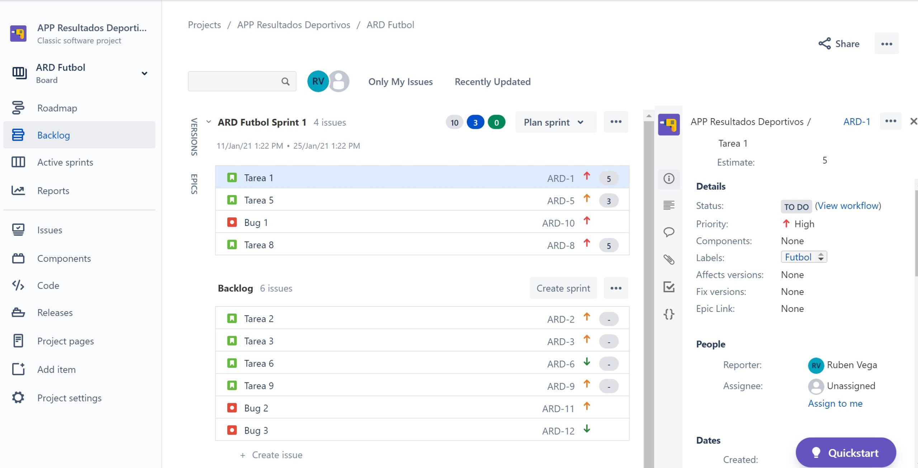Open the Releases ship icon
This screenshot has height=468, width=918.
[18, 313]
